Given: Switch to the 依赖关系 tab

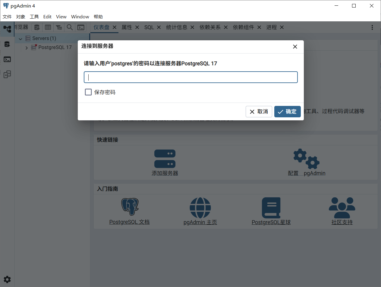Looking at the screenshot, I should (210, 27).
